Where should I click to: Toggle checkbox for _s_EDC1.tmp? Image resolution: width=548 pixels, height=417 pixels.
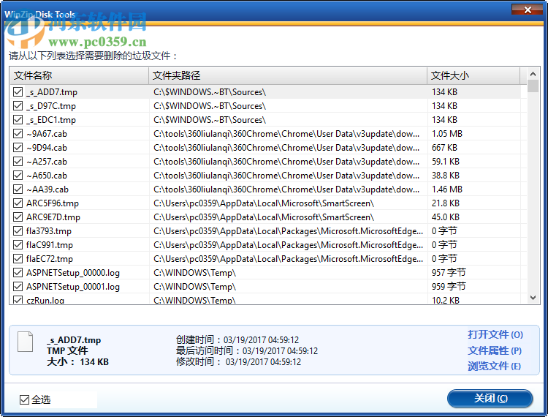click(x=18, y=120)
